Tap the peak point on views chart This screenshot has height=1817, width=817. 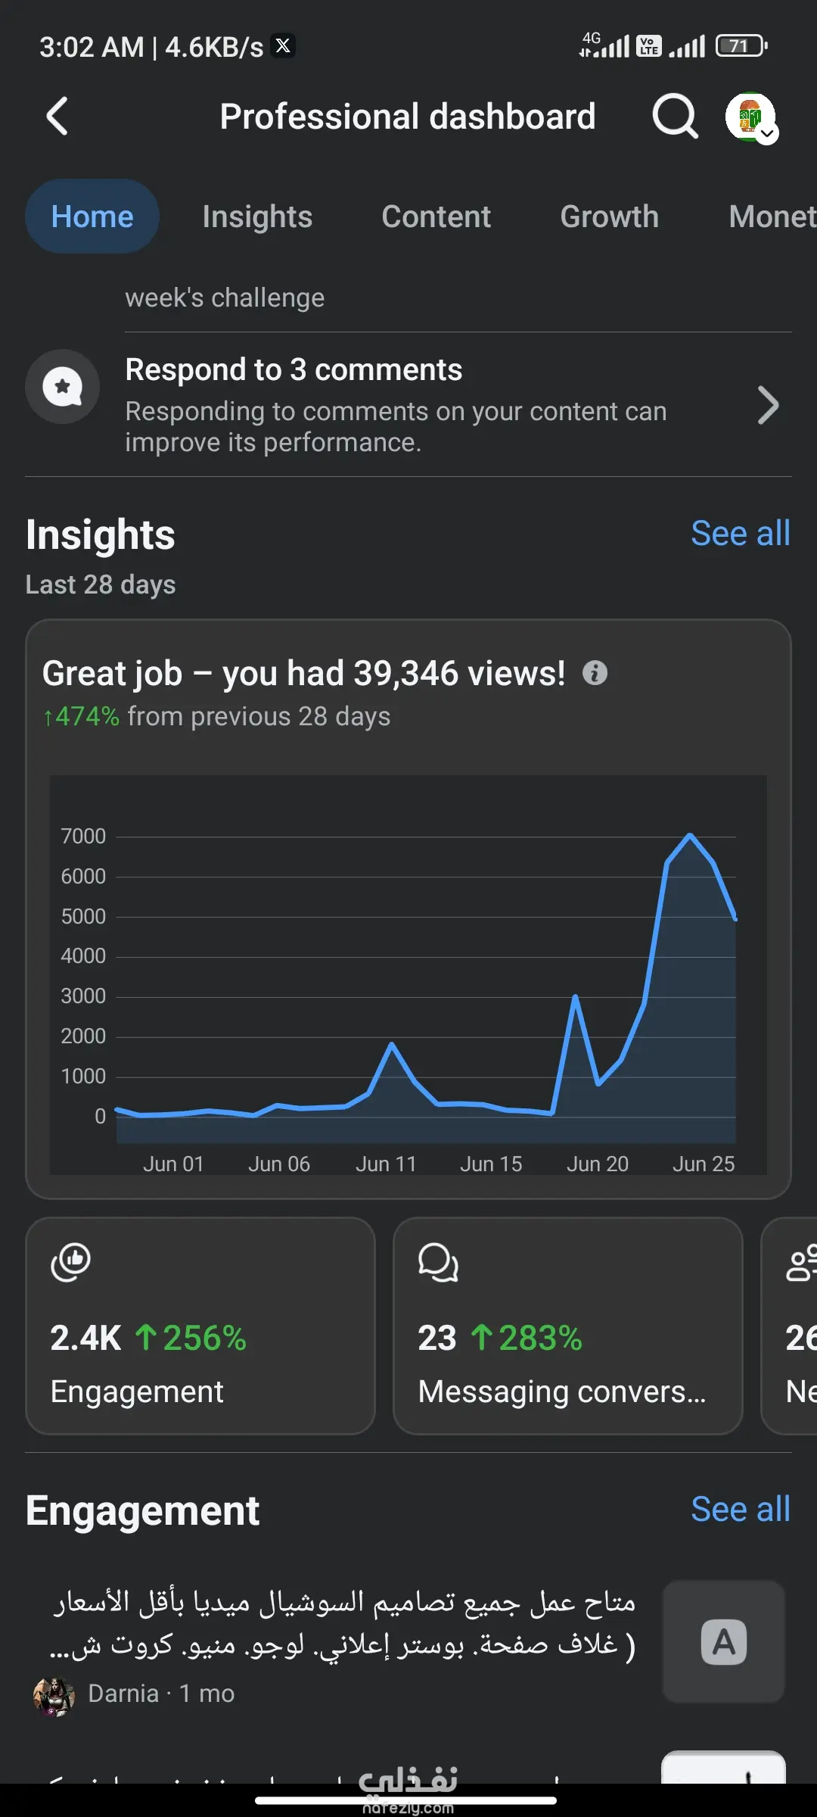[690, 835]
